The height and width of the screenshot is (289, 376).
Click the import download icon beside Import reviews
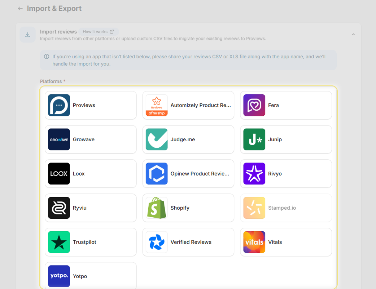[27, 35]
